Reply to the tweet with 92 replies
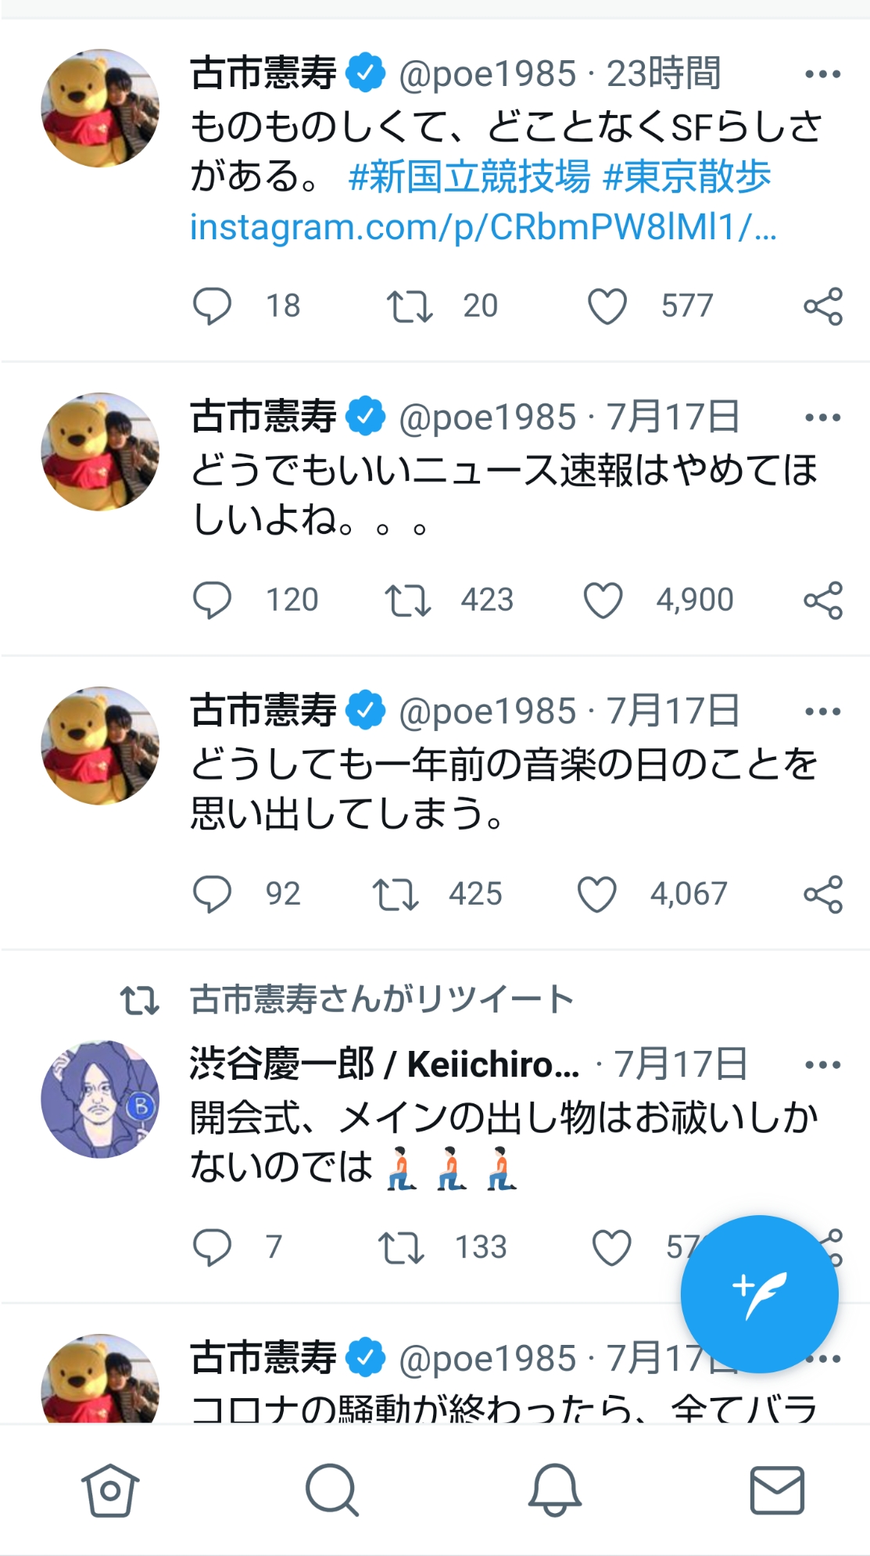This screenshot has height=1556, width=870. click(212, 895)
